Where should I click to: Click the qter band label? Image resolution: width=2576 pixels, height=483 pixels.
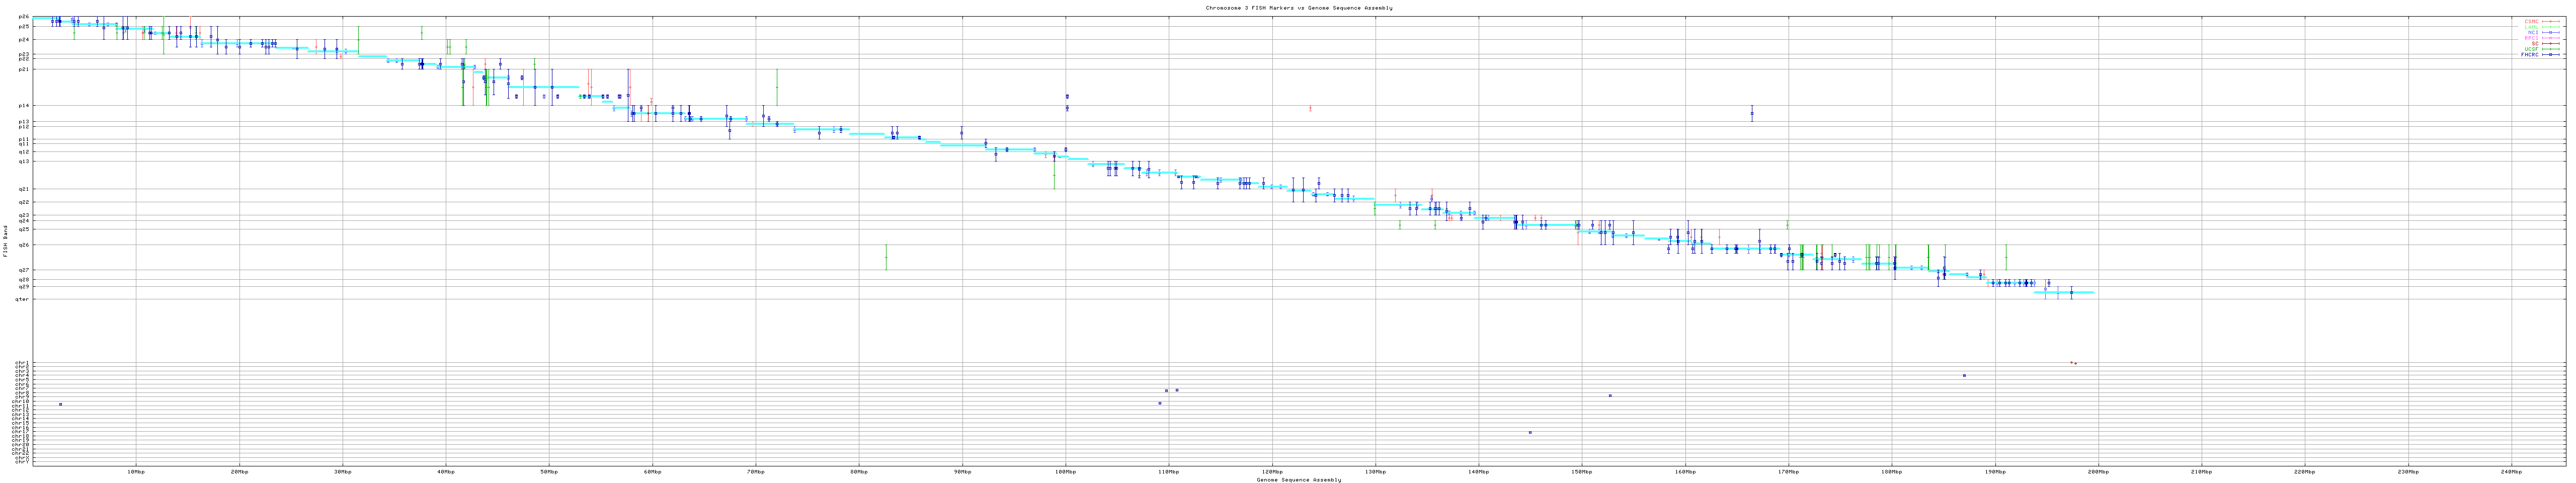[23, 299]
